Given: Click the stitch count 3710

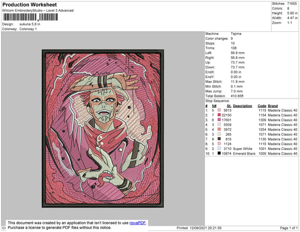Looking at the screenshot, I should 227,148.
